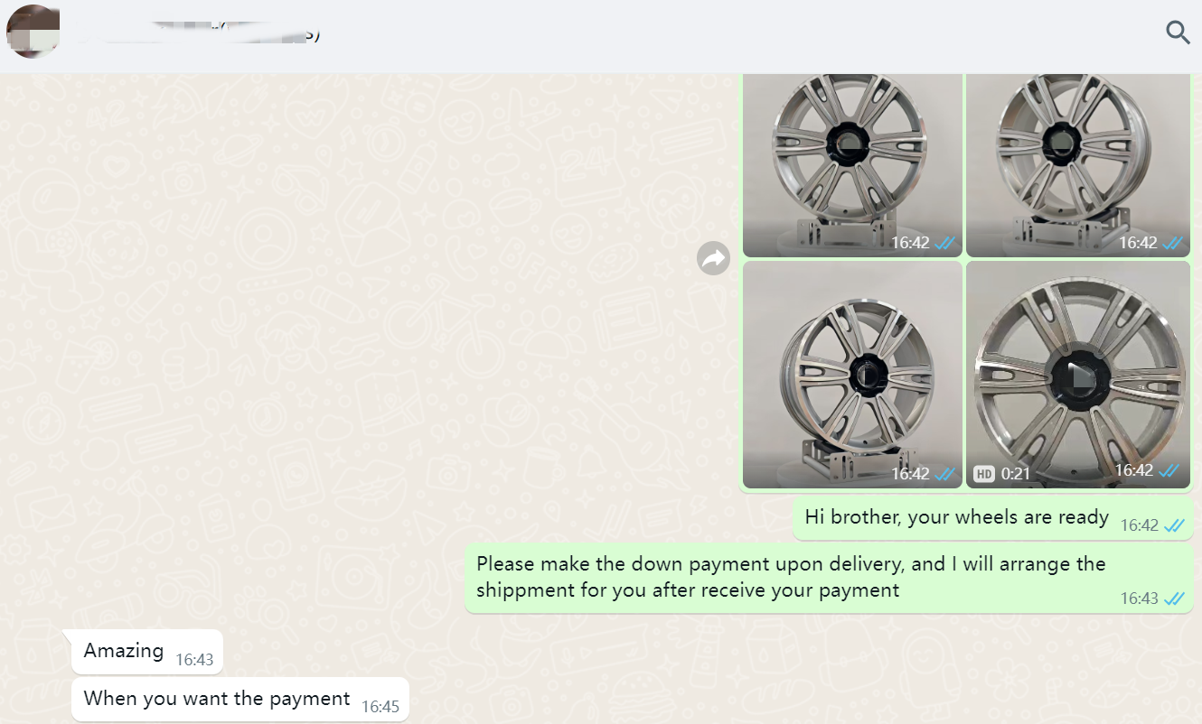
Task: Open the top-right wheel photo
Action: [x=1078, y=165]
